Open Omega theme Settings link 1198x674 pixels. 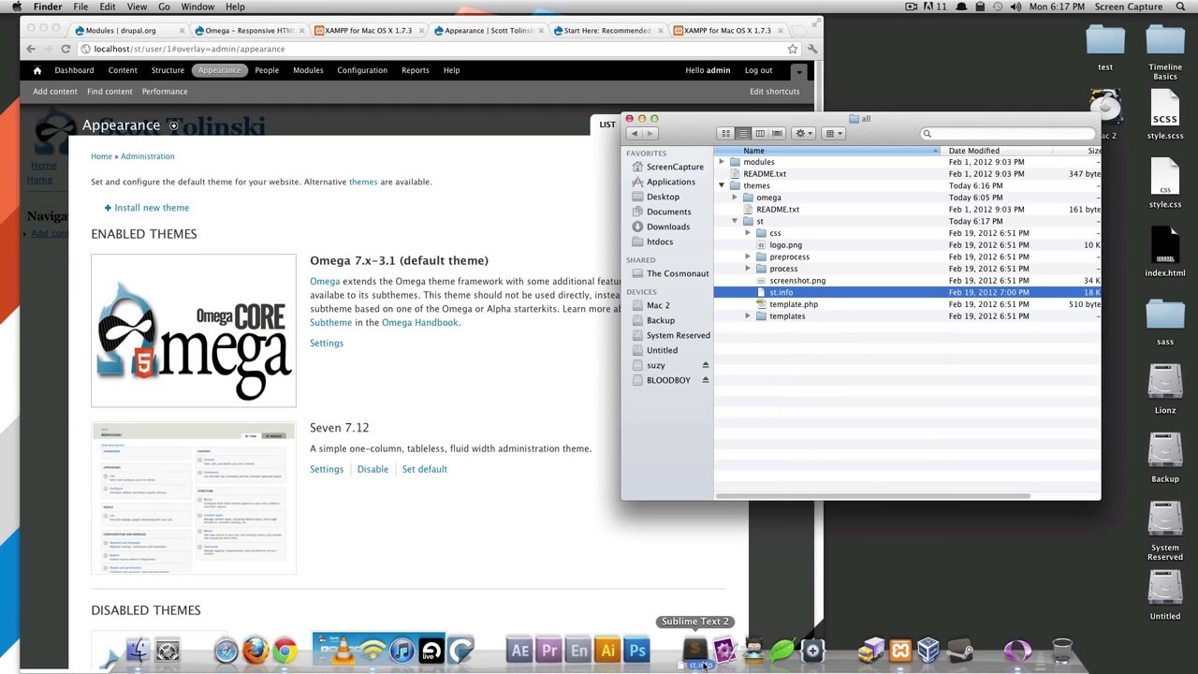(x=327, y=343)
